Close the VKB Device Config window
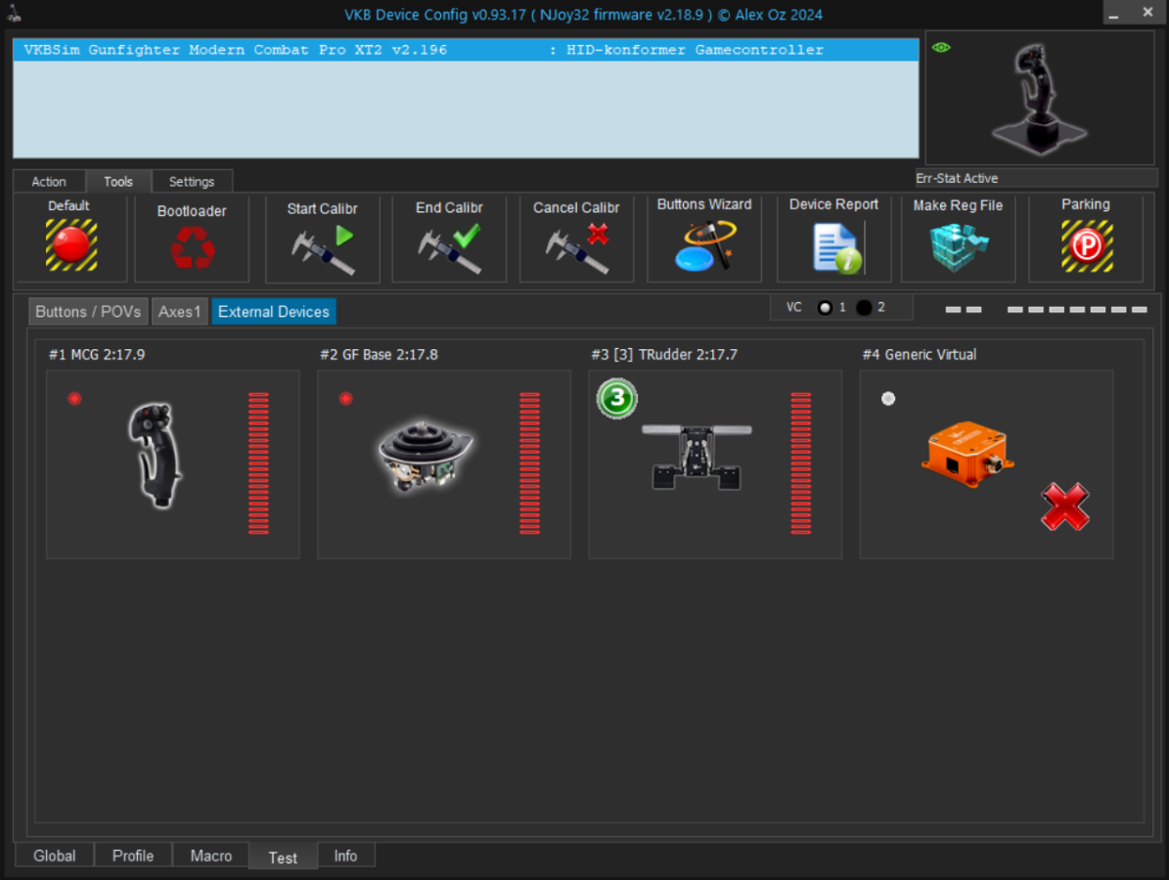 click(1148, 13)
